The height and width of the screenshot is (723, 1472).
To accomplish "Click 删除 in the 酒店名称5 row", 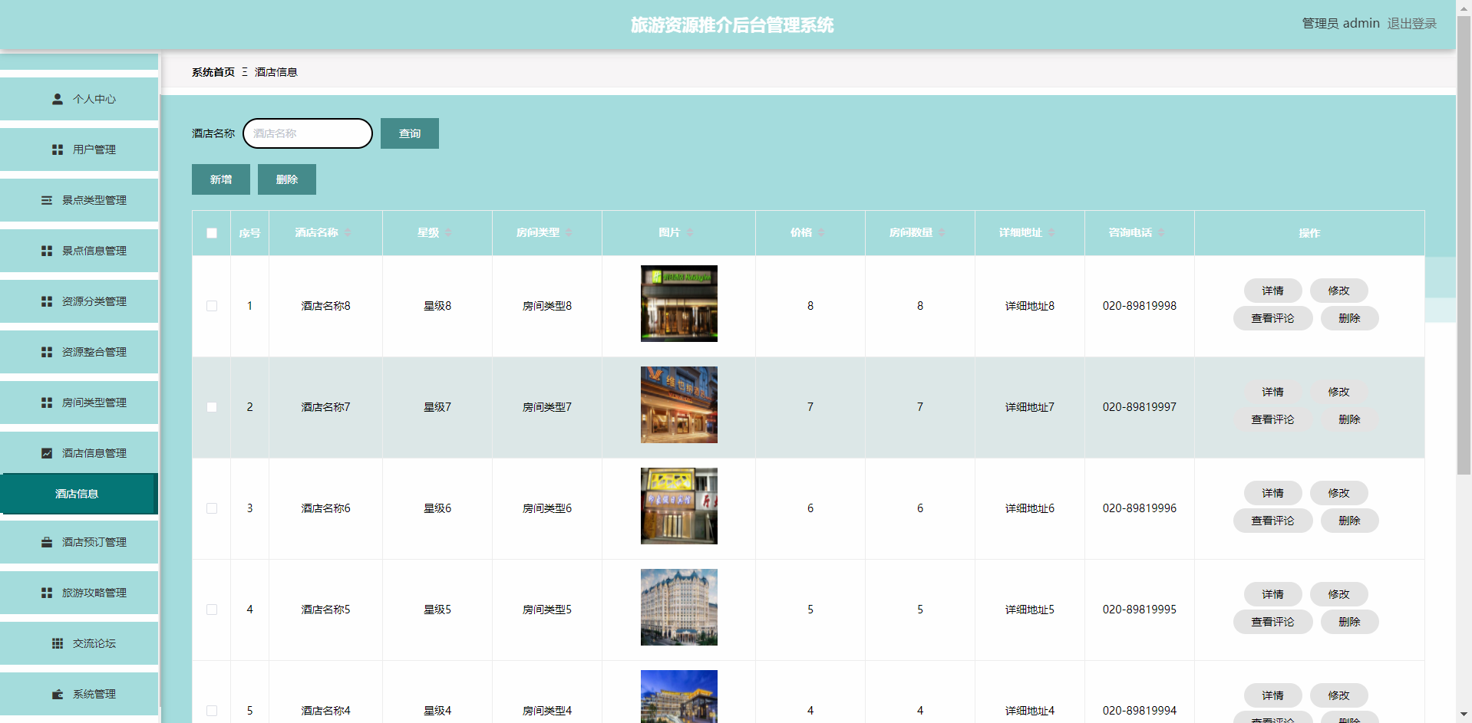I will [1350, 622].
